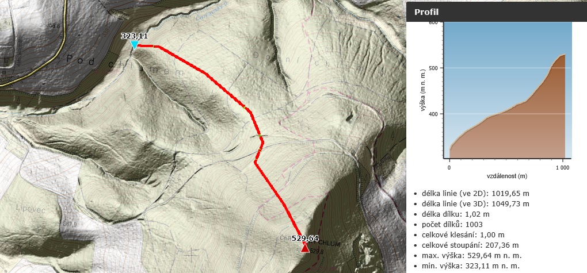Click the vzdálenost (m) axis label

506,176
